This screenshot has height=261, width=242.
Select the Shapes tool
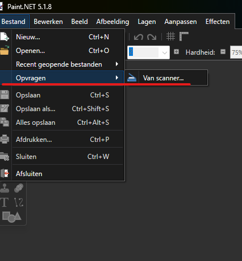click(11, 217)
